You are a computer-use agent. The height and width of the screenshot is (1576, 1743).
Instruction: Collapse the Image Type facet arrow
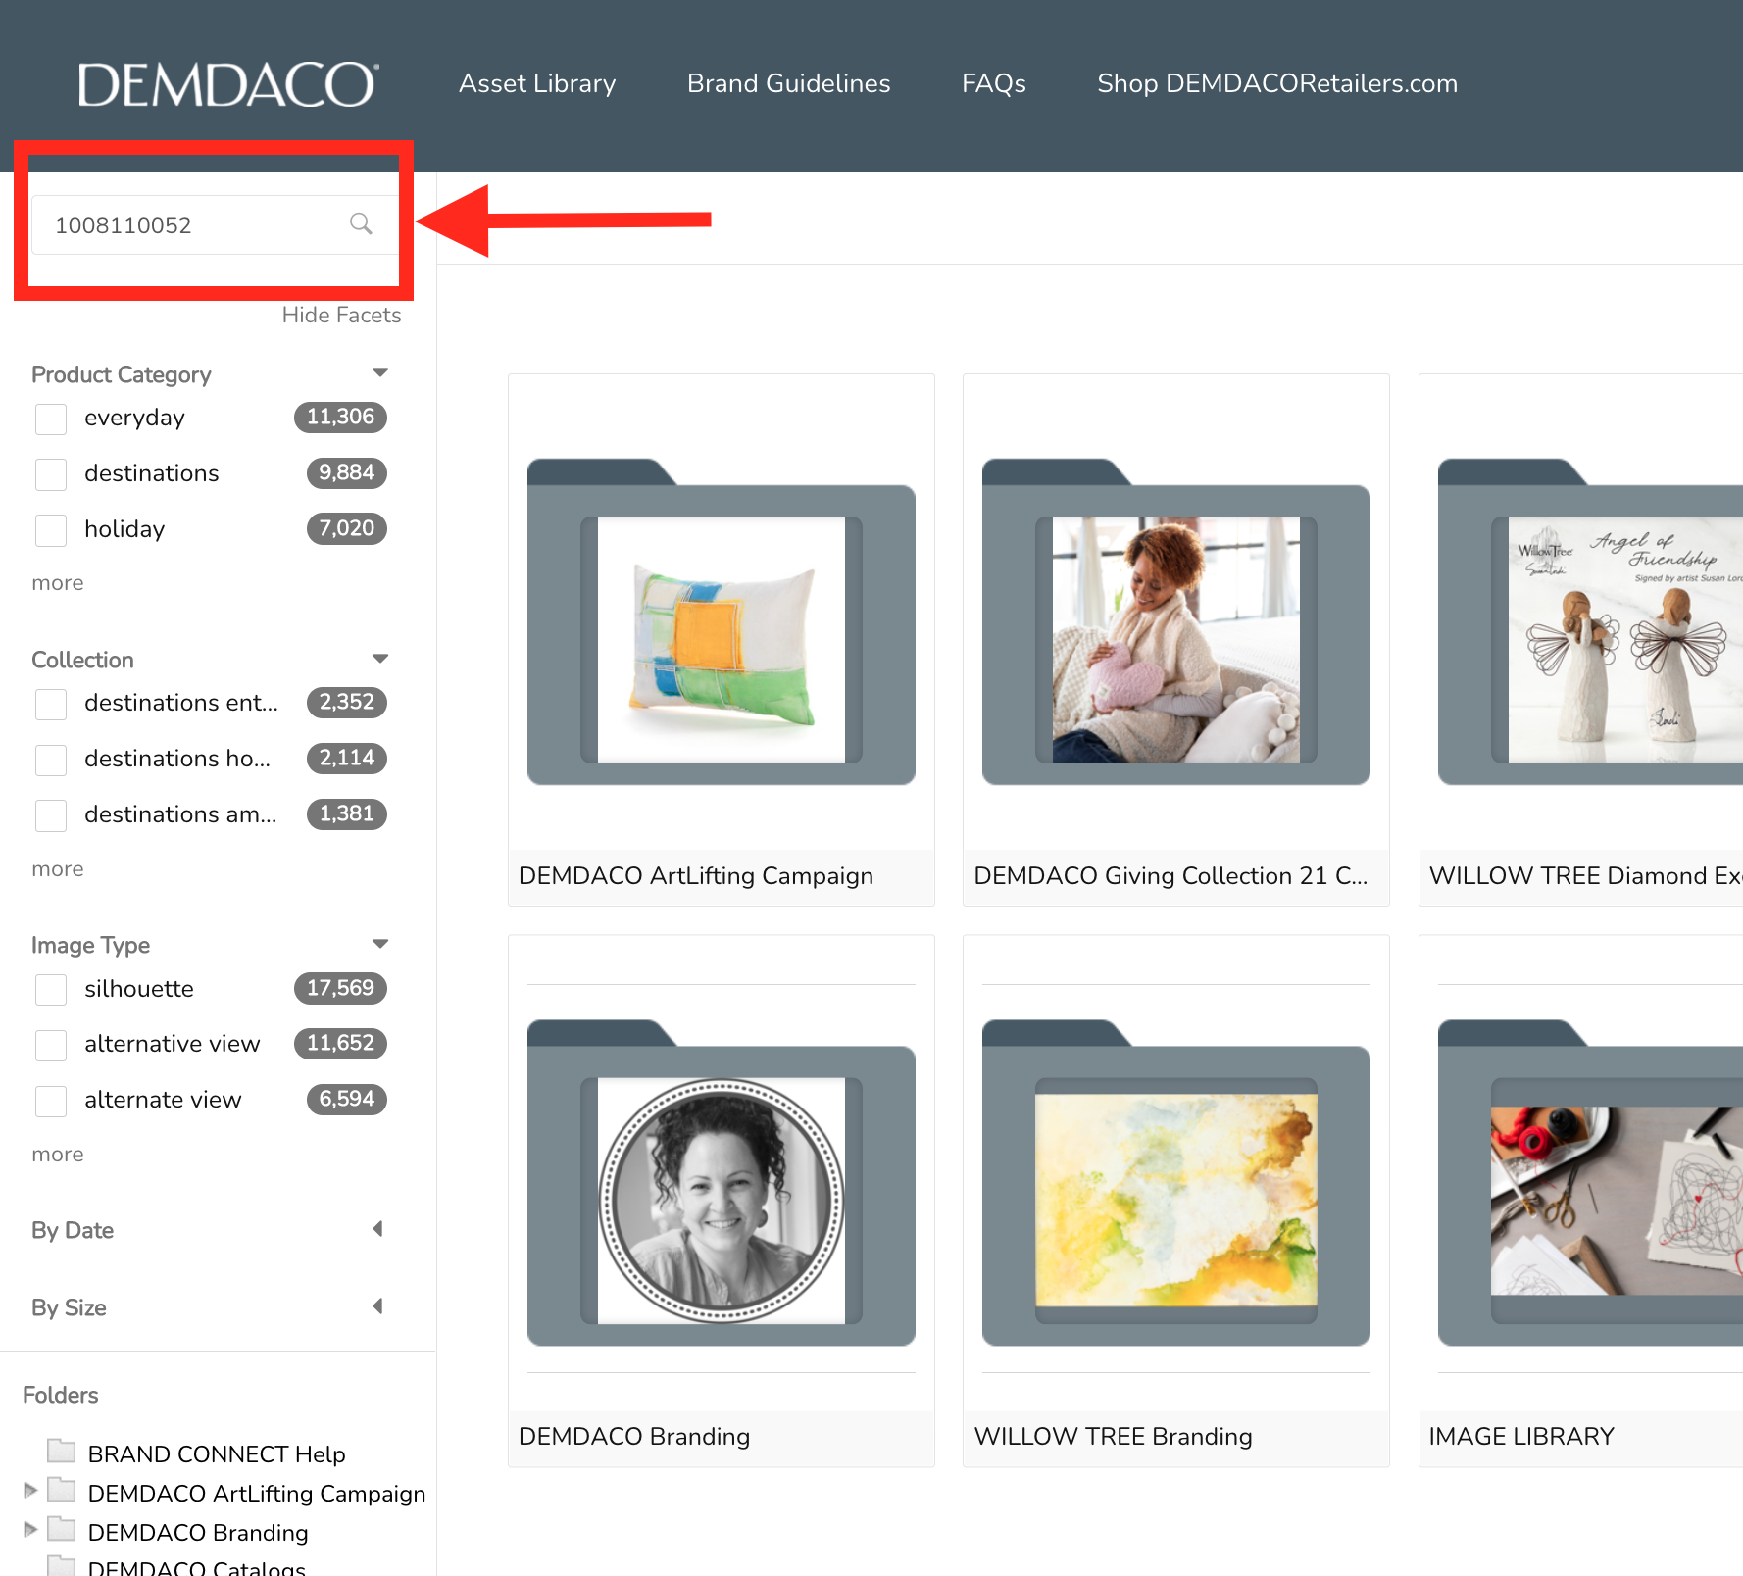click(380, 944)
